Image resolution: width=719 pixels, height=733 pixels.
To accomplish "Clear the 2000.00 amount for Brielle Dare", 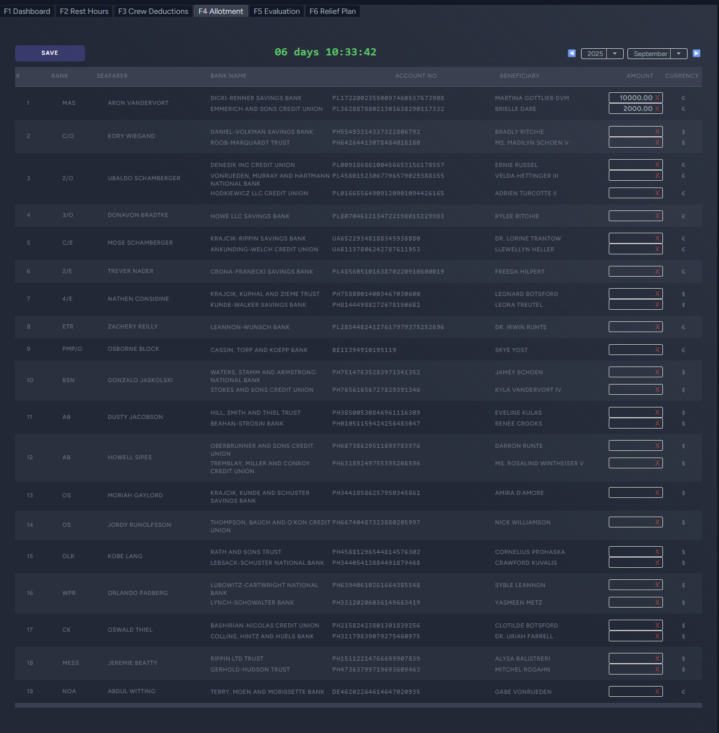I will [657, 109].
